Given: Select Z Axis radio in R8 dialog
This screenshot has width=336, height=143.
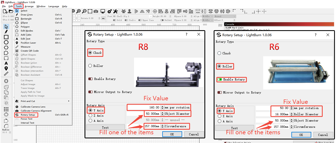Looking at the screenshot, I should pos(90,116).
